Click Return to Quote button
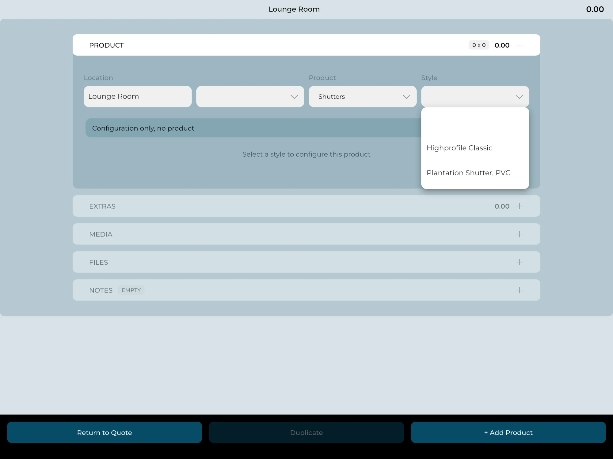 pyautogui.click(x=105, y=432)
